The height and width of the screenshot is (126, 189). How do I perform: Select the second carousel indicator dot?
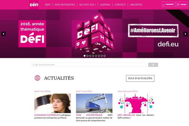pos(87,56)
